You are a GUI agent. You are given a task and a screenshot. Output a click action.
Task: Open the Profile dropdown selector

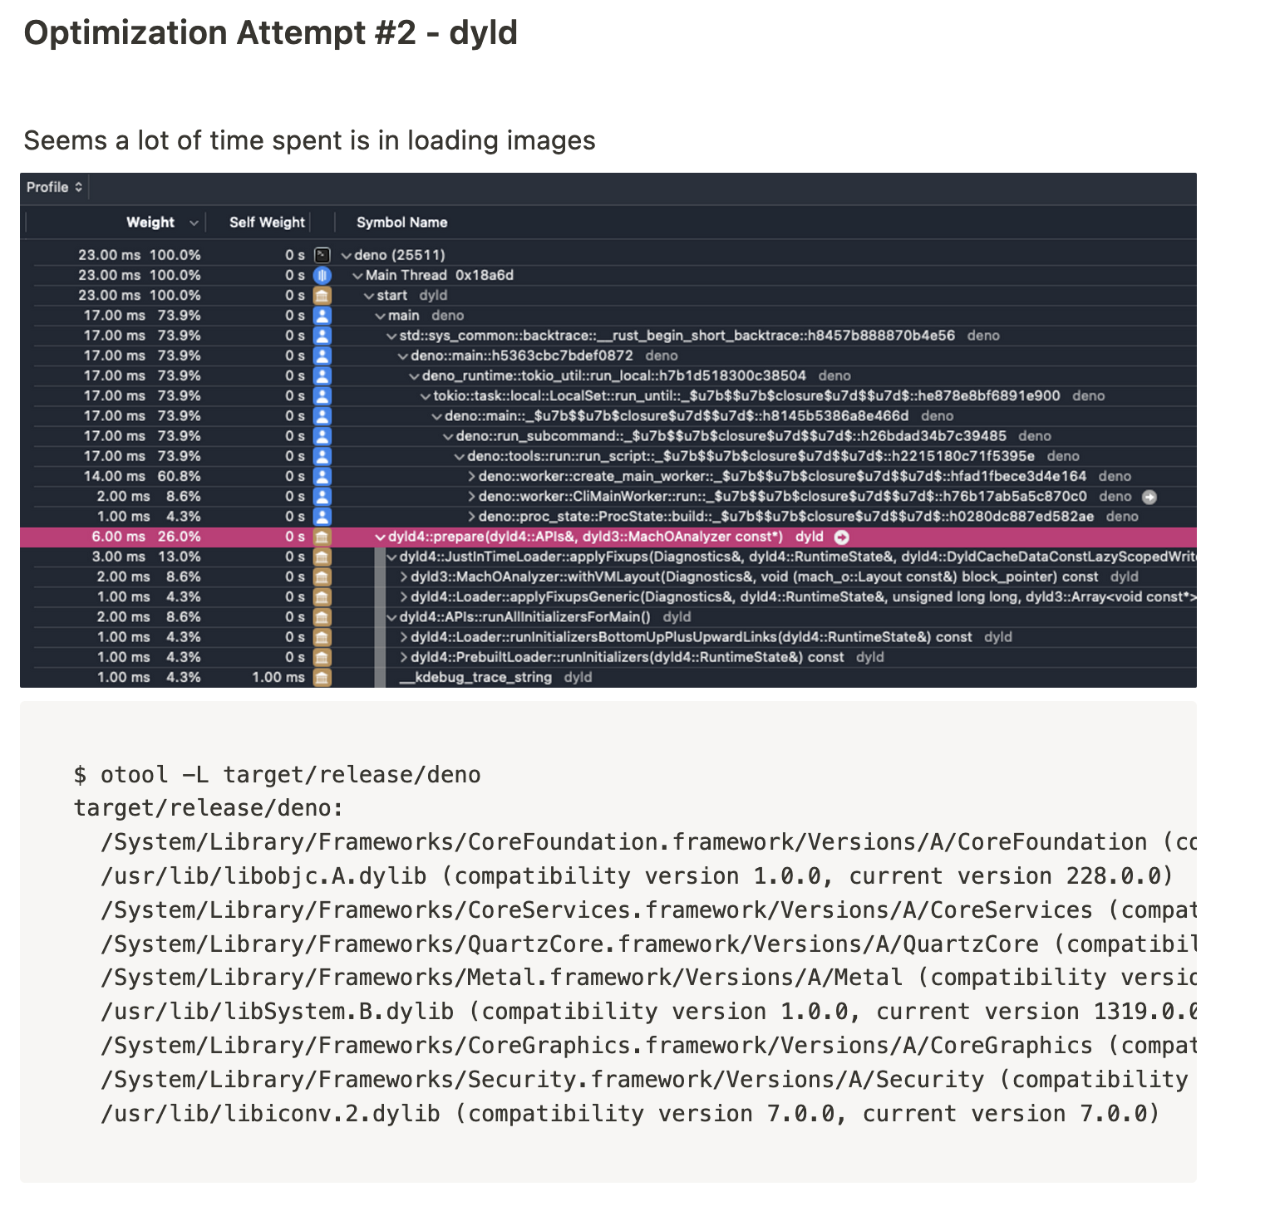[54, 187]
